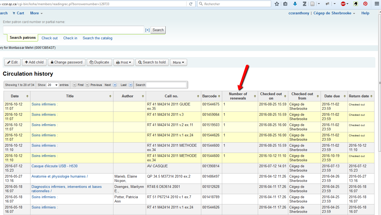The width and height of the screenshot is (381, 215).
Task: Reload the page with the refresh icon
Action: click(x=191, y=4)
